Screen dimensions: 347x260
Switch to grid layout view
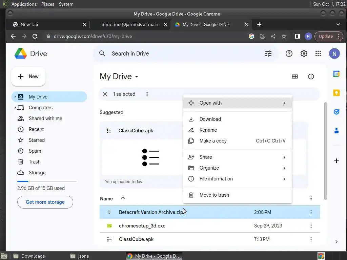[x=294, y=77]
